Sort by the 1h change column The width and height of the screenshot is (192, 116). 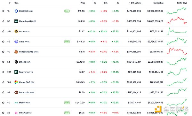click(95, 3)
